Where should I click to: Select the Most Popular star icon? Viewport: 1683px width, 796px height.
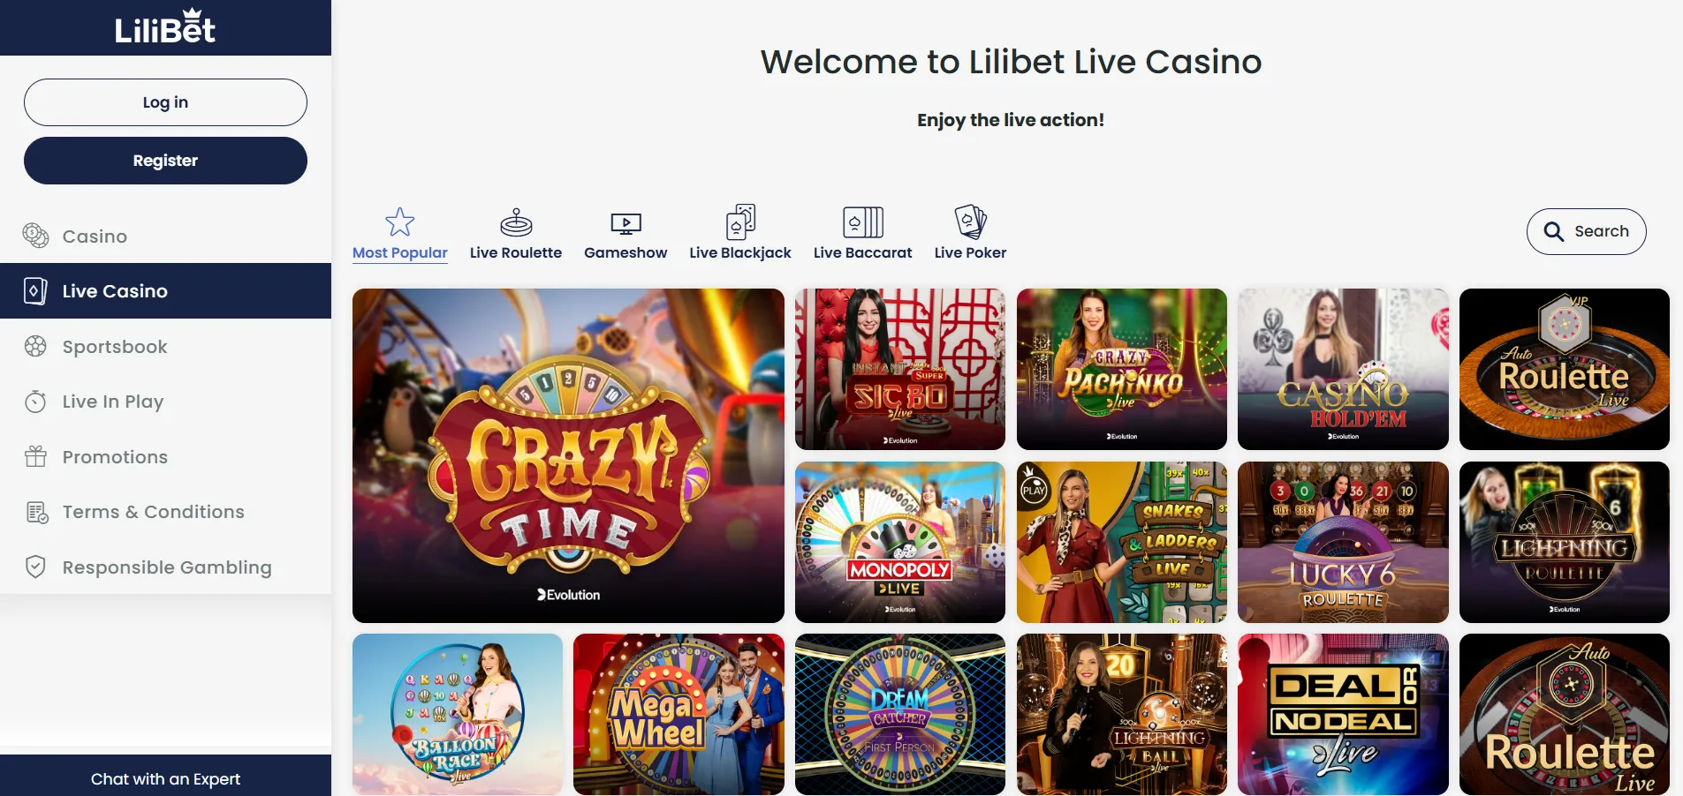pos(399,222)
